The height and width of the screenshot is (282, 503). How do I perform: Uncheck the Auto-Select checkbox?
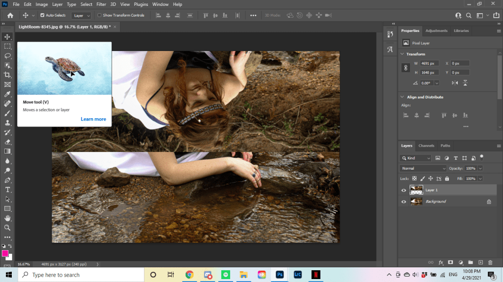coord(42,15)
